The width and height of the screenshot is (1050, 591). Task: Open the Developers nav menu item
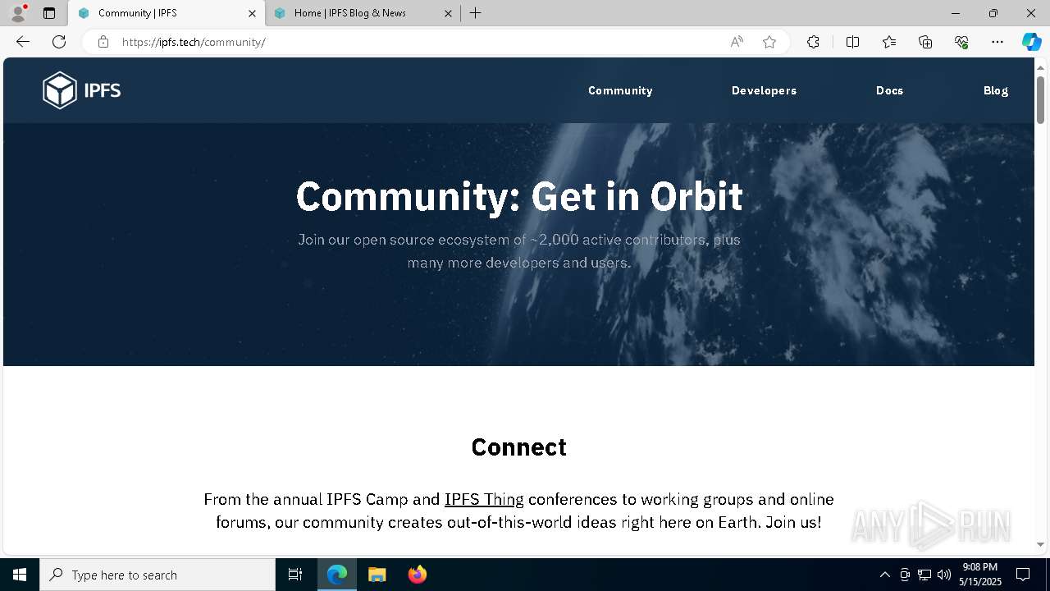coord(764,90)
